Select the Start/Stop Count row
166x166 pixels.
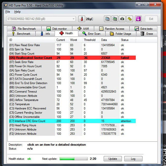coord(72,54)
